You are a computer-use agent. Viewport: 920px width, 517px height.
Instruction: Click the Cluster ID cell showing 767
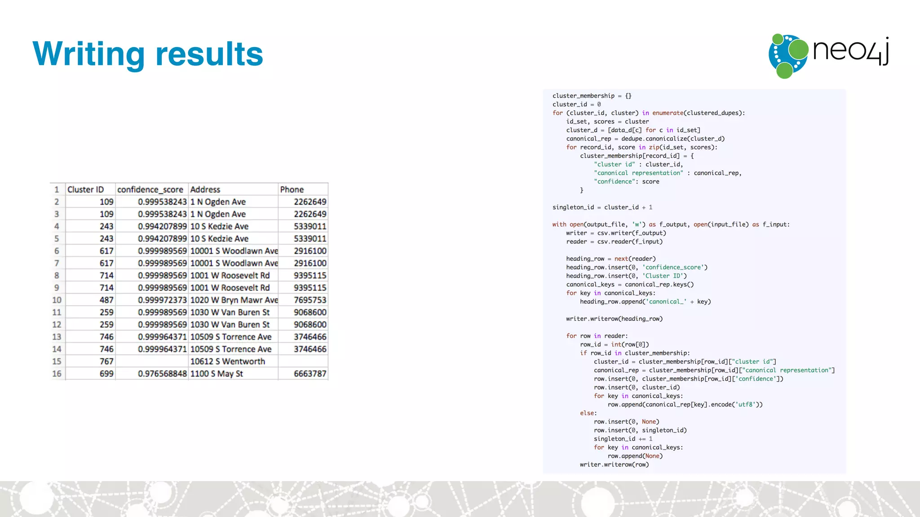tap(90, 361)
